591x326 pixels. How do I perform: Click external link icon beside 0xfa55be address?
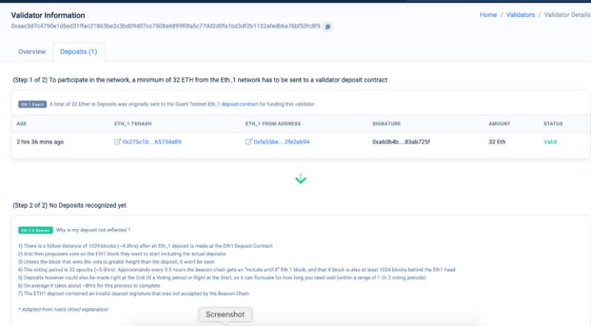coord(248,142)
